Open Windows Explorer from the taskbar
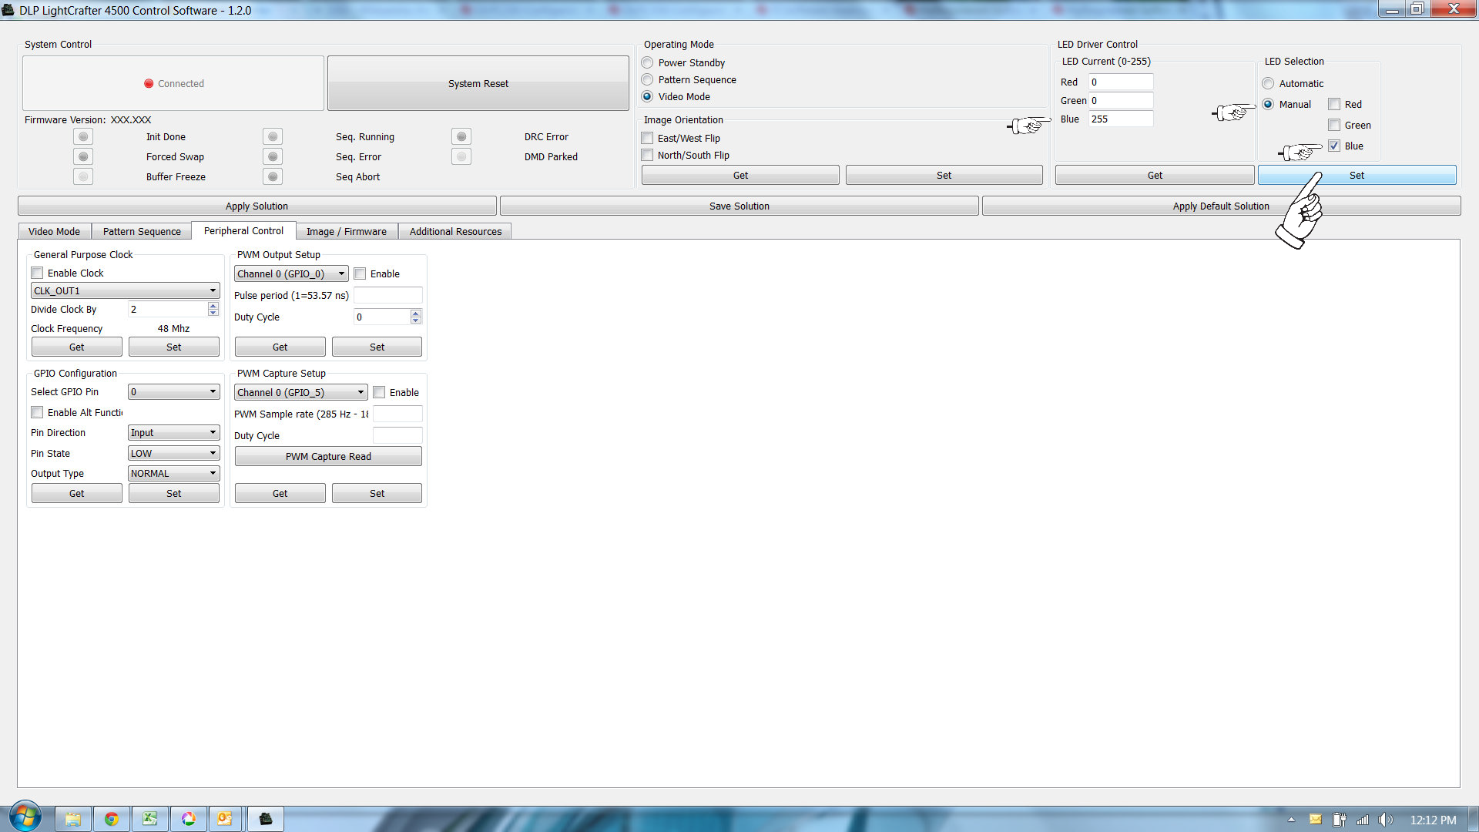Screen dimensions: 1479x832 click(73, 818)
